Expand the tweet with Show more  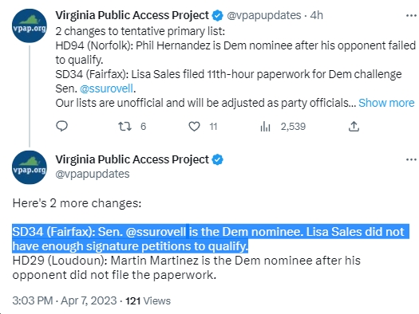point(386,103)
